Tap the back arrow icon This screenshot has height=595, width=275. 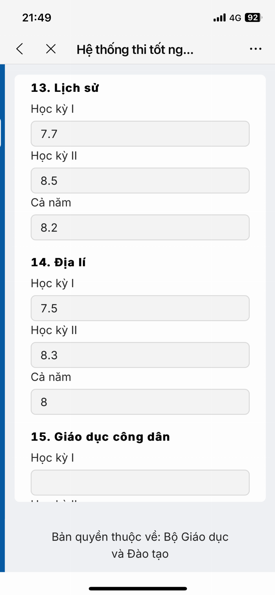[20, 49]
